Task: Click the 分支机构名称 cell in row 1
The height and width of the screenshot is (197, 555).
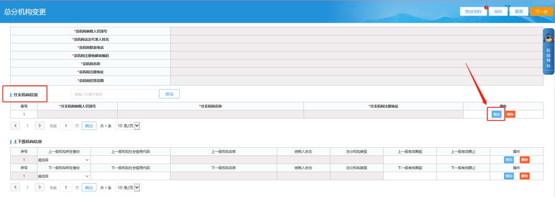Action: [x=211, y=114]
